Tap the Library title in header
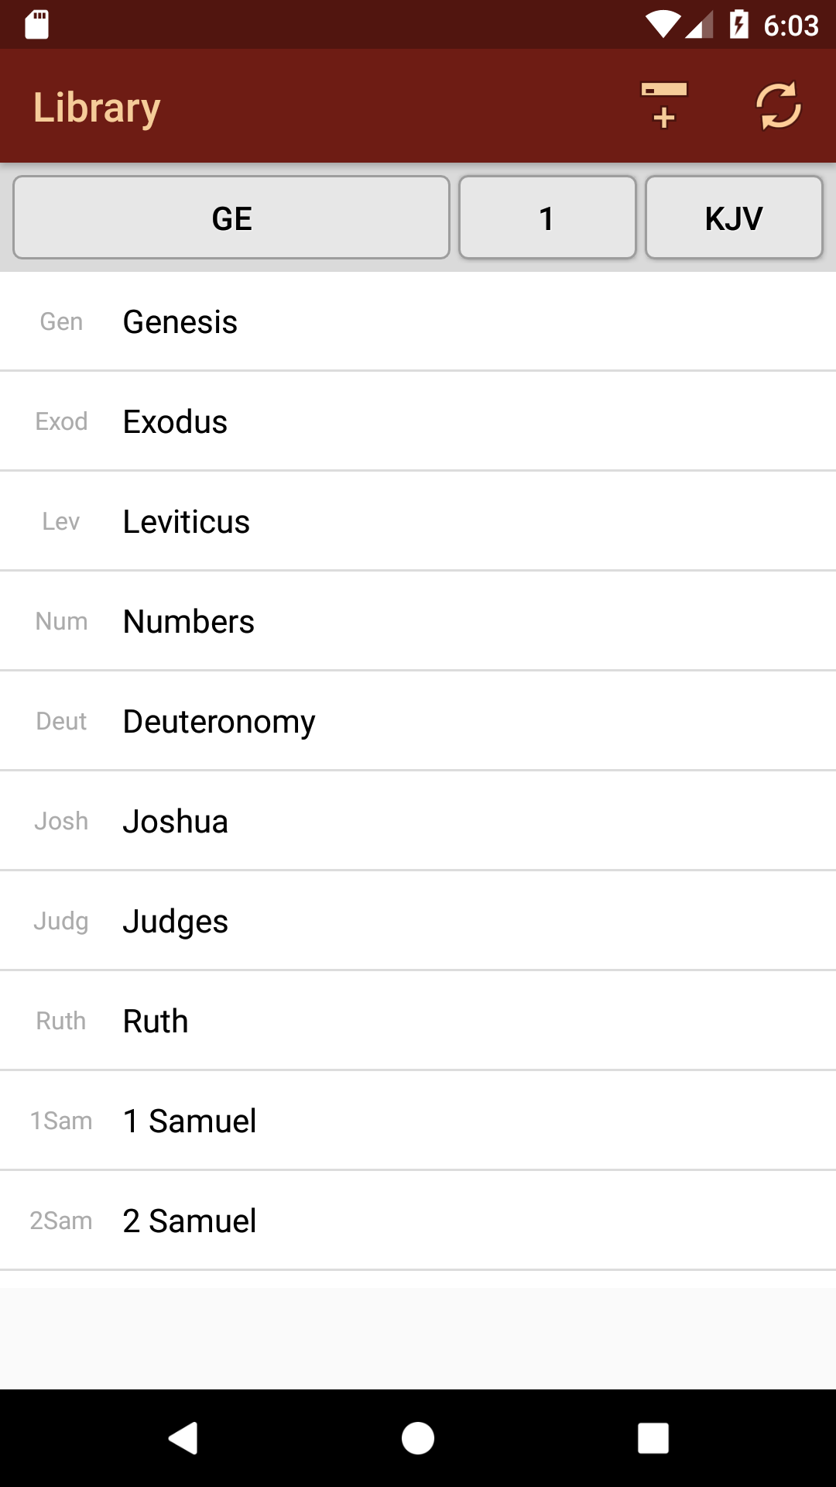836x1487 pixels. (97, 107)
